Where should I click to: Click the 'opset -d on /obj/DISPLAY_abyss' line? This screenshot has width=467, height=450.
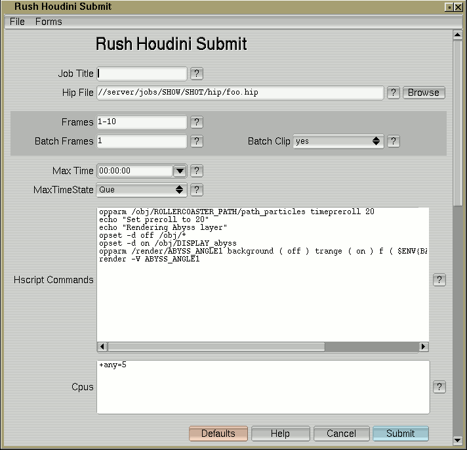pyautogui.click(x=168, y=243)
